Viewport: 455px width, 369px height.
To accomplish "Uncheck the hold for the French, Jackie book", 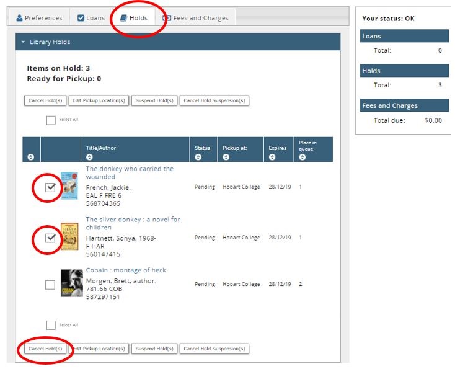I will [51, 187].
